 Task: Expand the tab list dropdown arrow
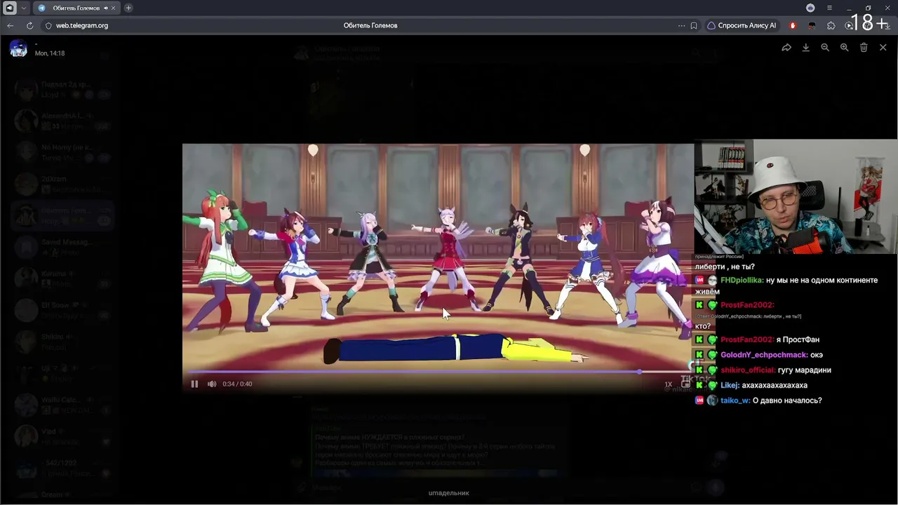point(24,8)
